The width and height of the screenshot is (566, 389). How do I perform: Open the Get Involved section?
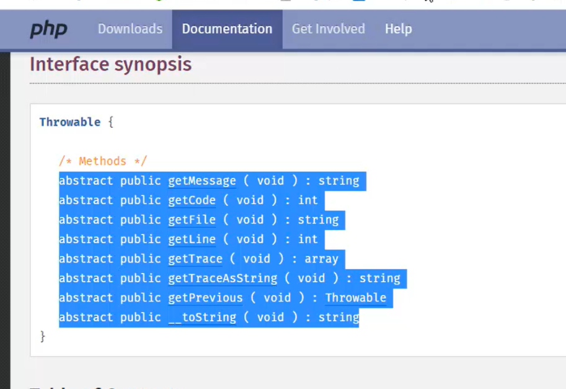328,29
